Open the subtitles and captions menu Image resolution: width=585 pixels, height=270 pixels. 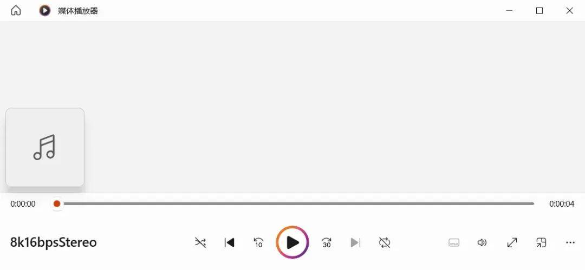[x=454, y=243]
